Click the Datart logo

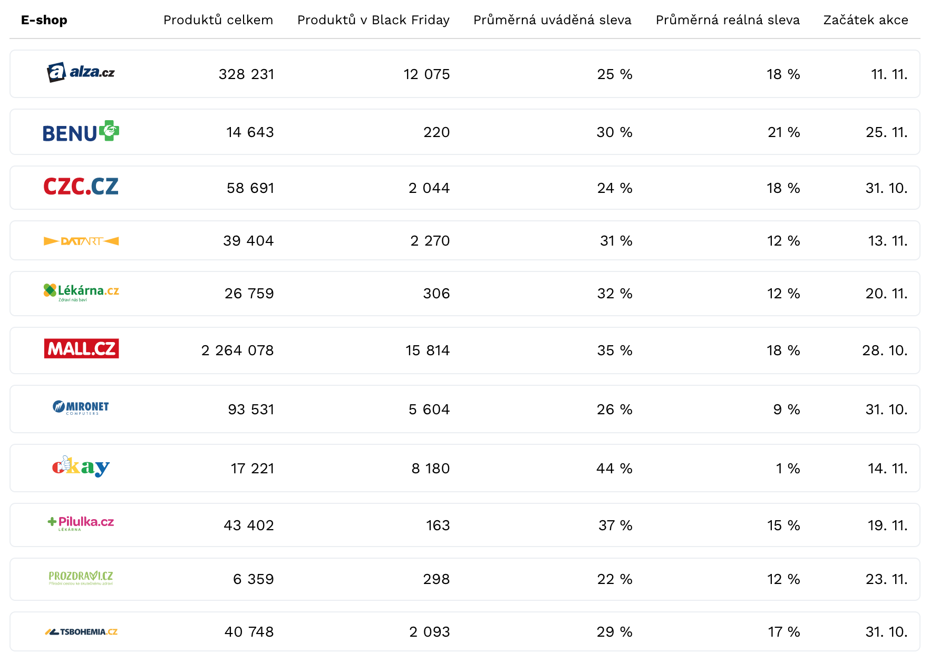point(81,241)
